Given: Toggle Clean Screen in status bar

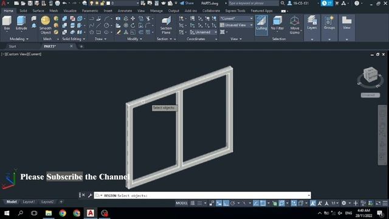Looking at the screenshot, I should point(378,203).
